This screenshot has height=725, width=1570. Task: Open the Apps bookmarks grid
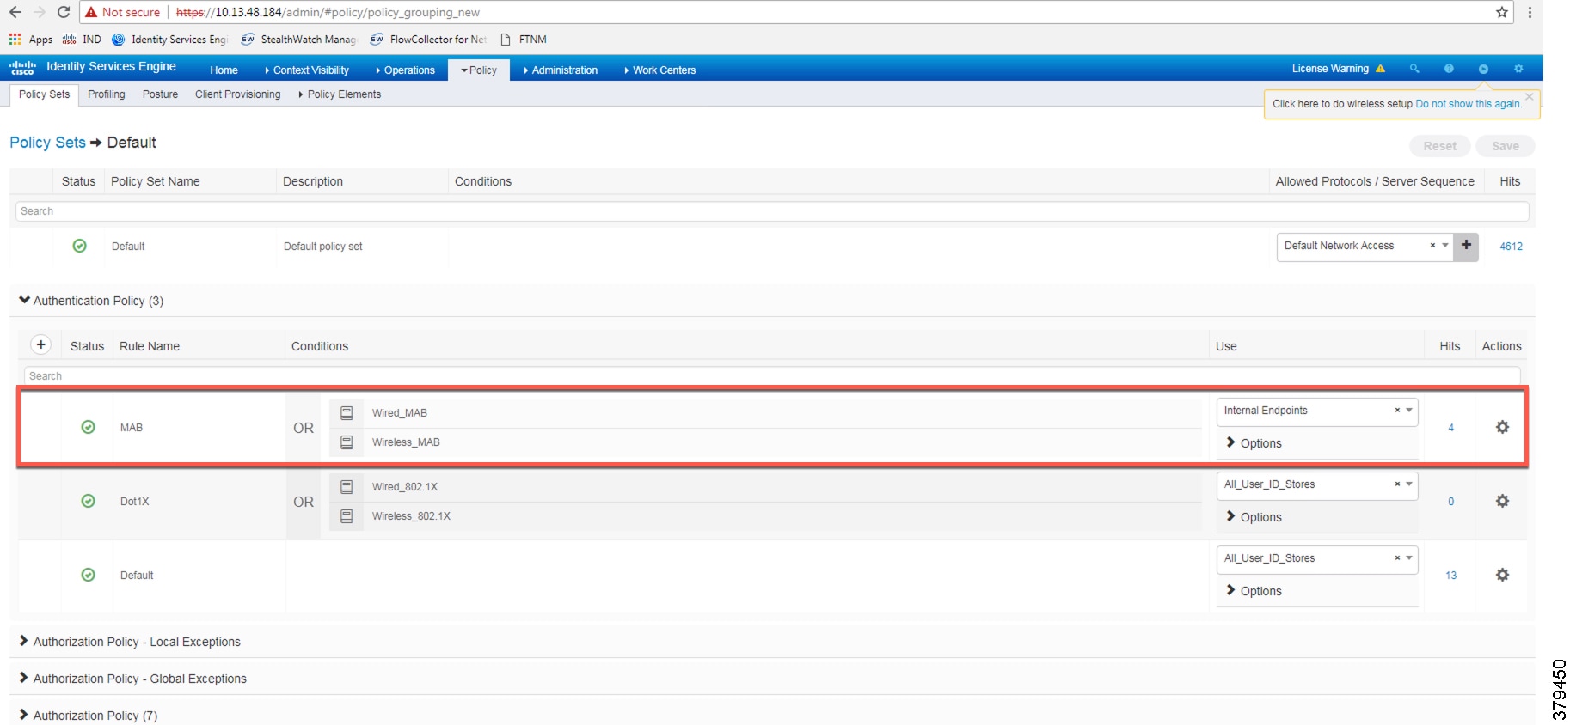pyautogui.click(x=15, y=40)
